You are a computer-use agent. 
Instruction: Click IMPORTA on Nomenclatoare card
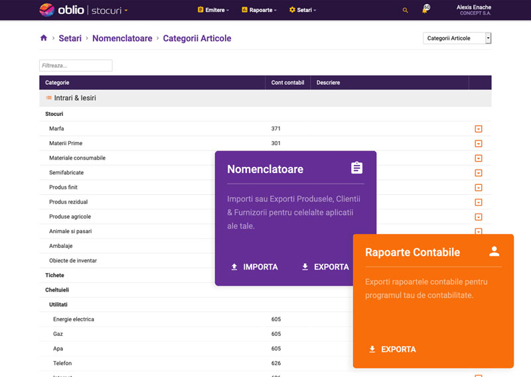254,267
